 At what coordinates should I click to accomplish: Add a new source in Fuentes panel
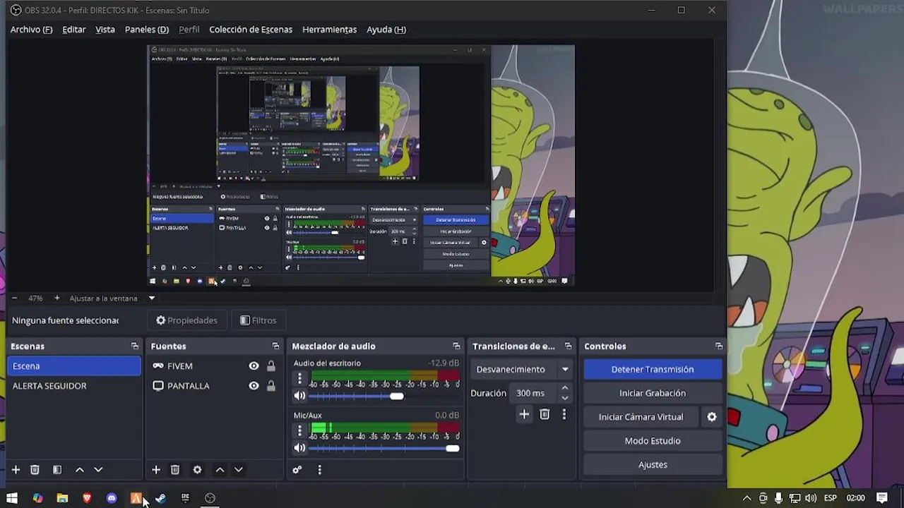pyautogui.click(x=156, y=470)
